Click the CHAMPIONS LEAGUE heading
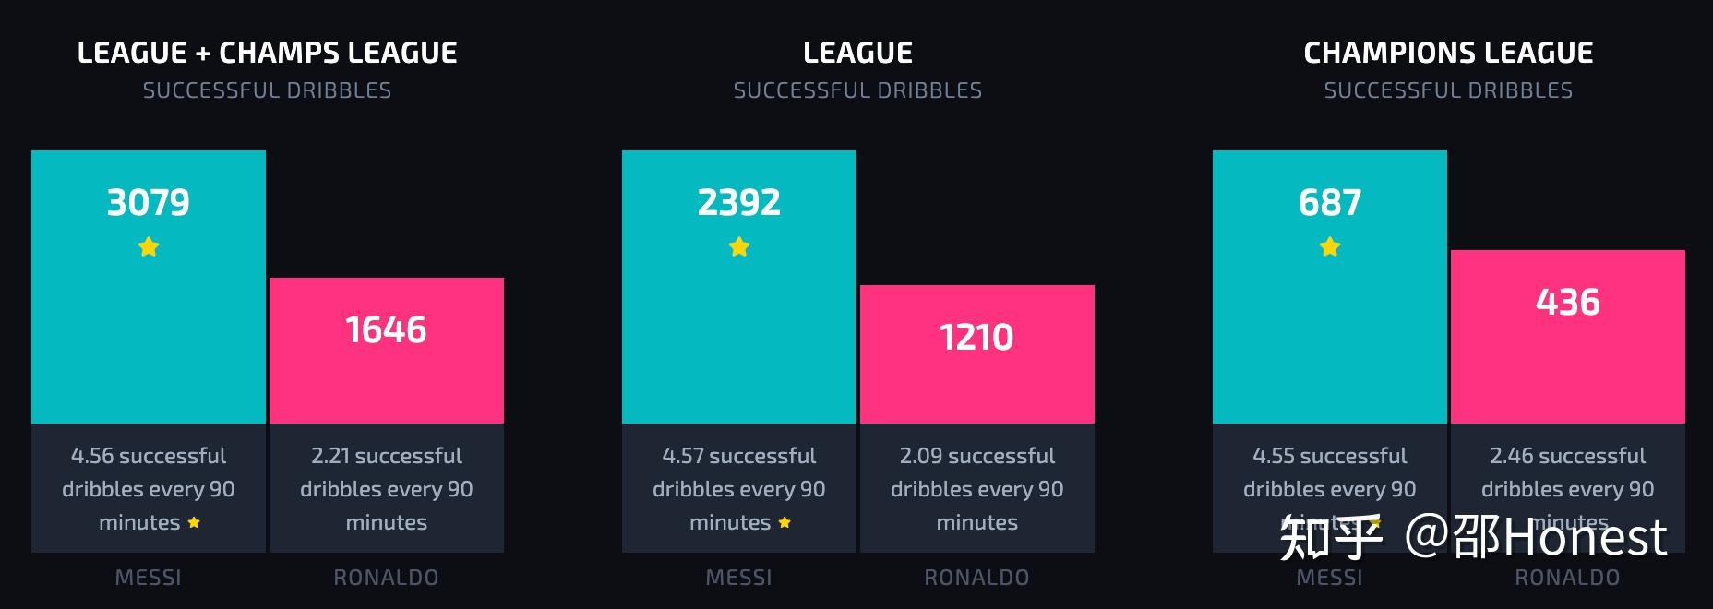The height and width of the screenshot is (609, 1713). pos(1448,53)
